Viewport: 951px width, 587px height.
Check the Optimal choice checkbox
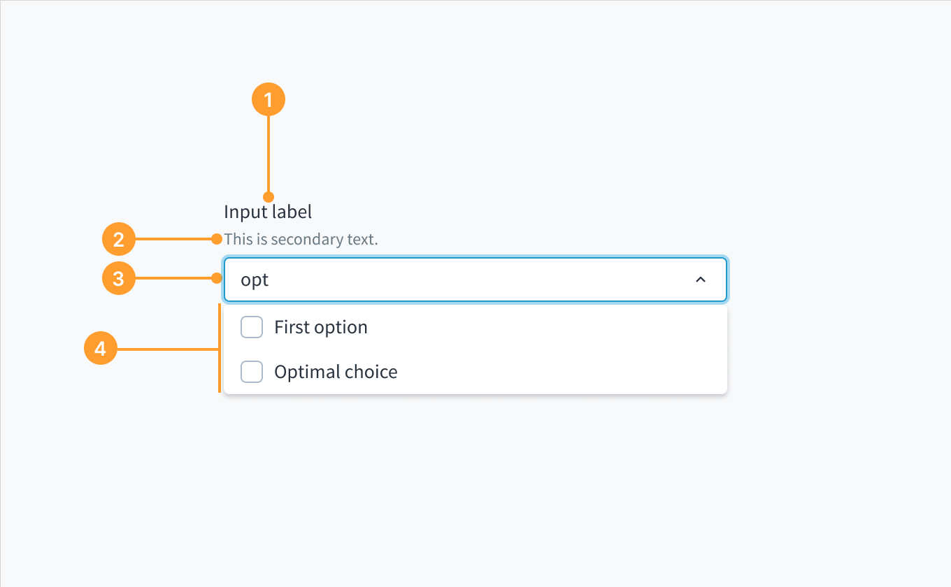(x=251, y=371)
